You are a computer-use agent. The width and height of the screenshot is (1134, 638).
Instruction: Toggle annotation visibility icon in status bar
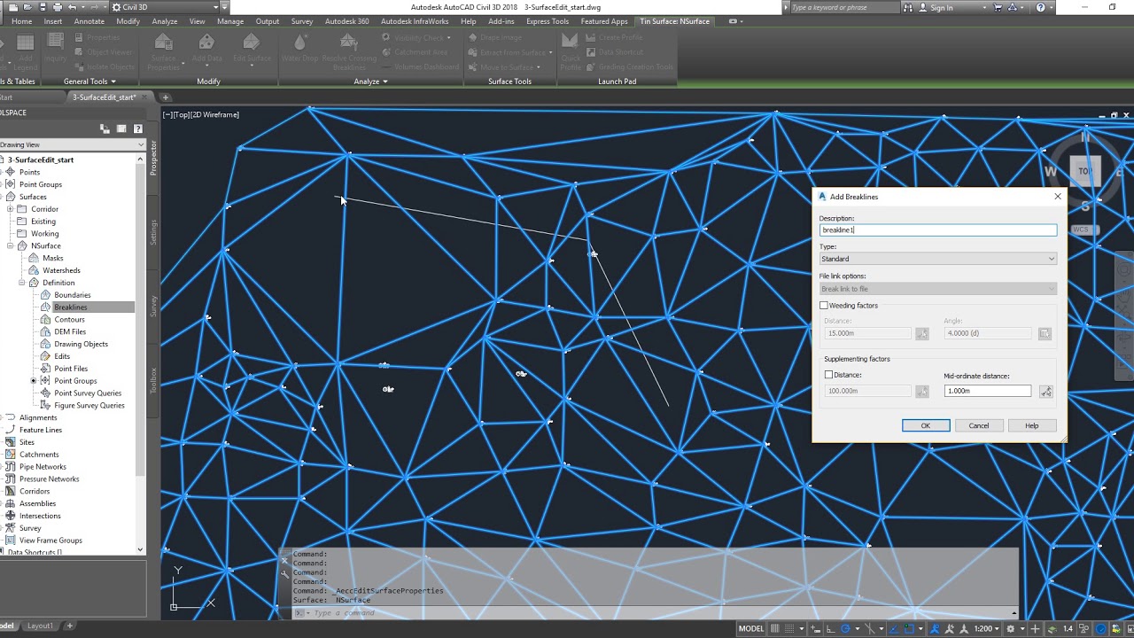coord(935,628)
